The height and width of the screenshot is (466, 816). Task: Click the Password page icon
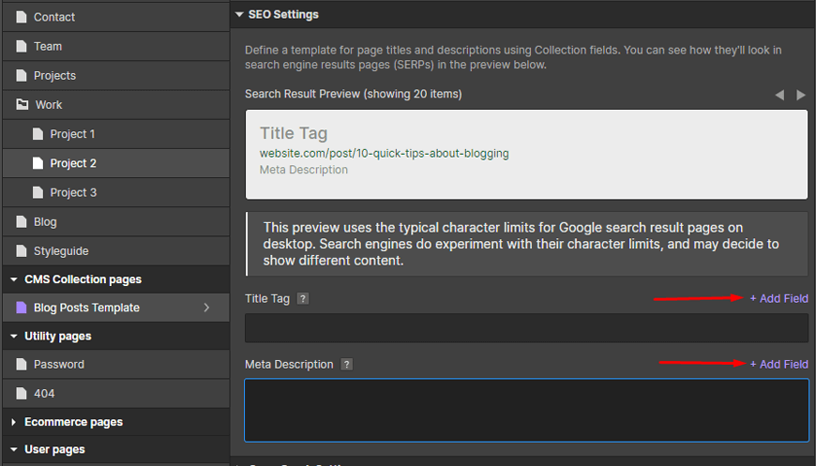[x=22, y=364]
